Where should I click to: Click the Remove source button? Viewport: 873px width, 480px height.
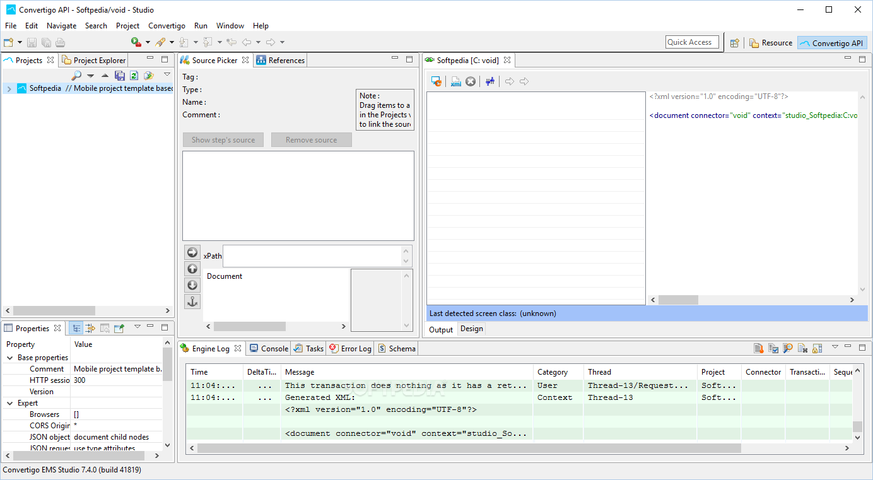[x=312, y=140]
